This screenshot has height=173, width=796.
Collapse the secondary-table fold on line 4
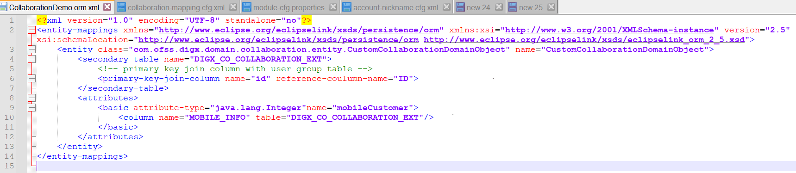pyautogui.click(x=31, y=59)
